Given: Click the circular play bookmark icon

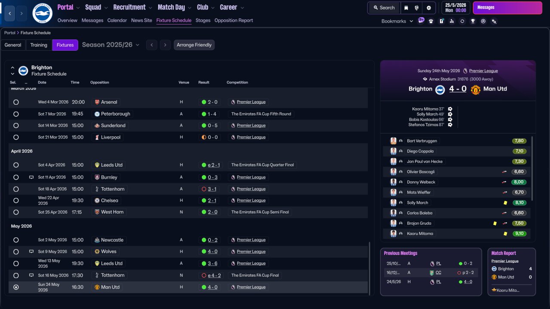Looking at the screenshot, I should tap(483, 21).
